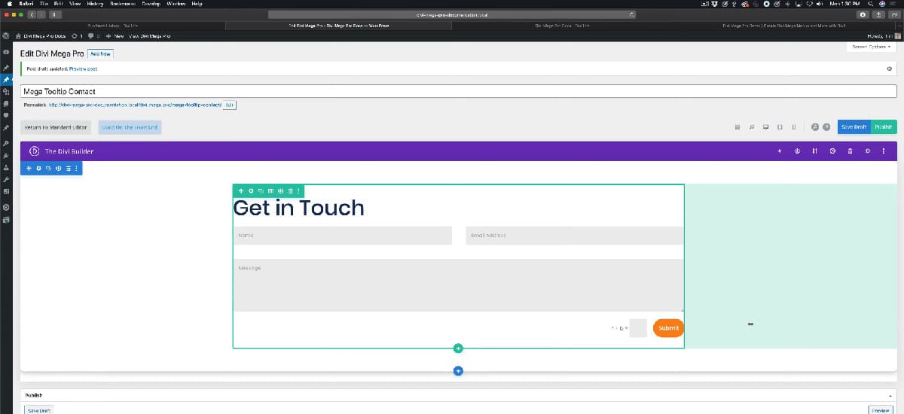The width and height of the screenshot is (904, 414).
Task: Open Divi Builder help question icon
Action: (826, 127)
